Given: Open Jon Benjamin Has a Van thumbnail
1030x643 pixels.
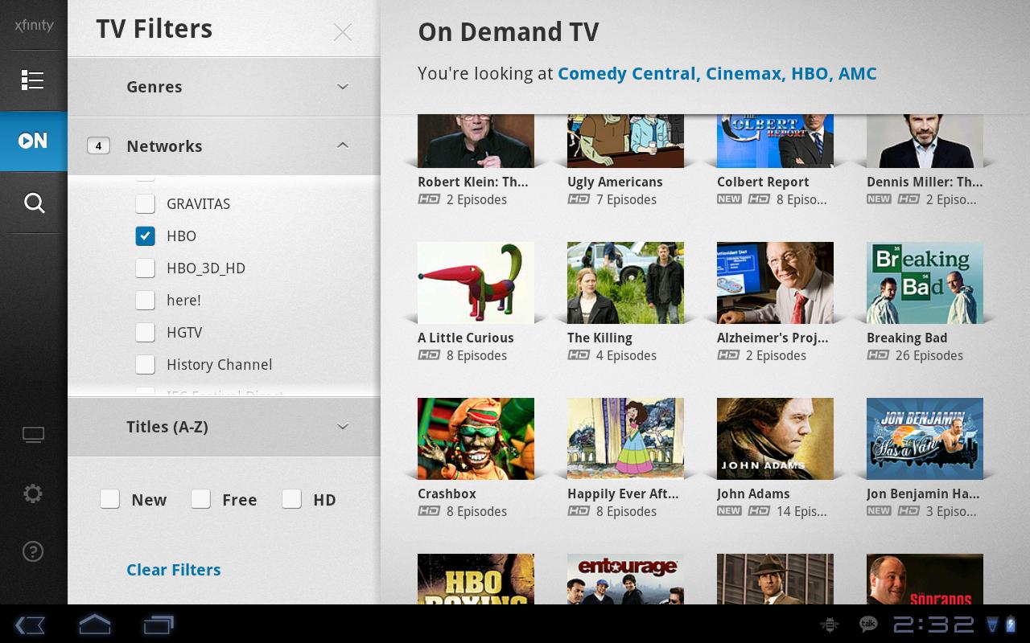Looking at the screenshot, I should click(925, 439).
